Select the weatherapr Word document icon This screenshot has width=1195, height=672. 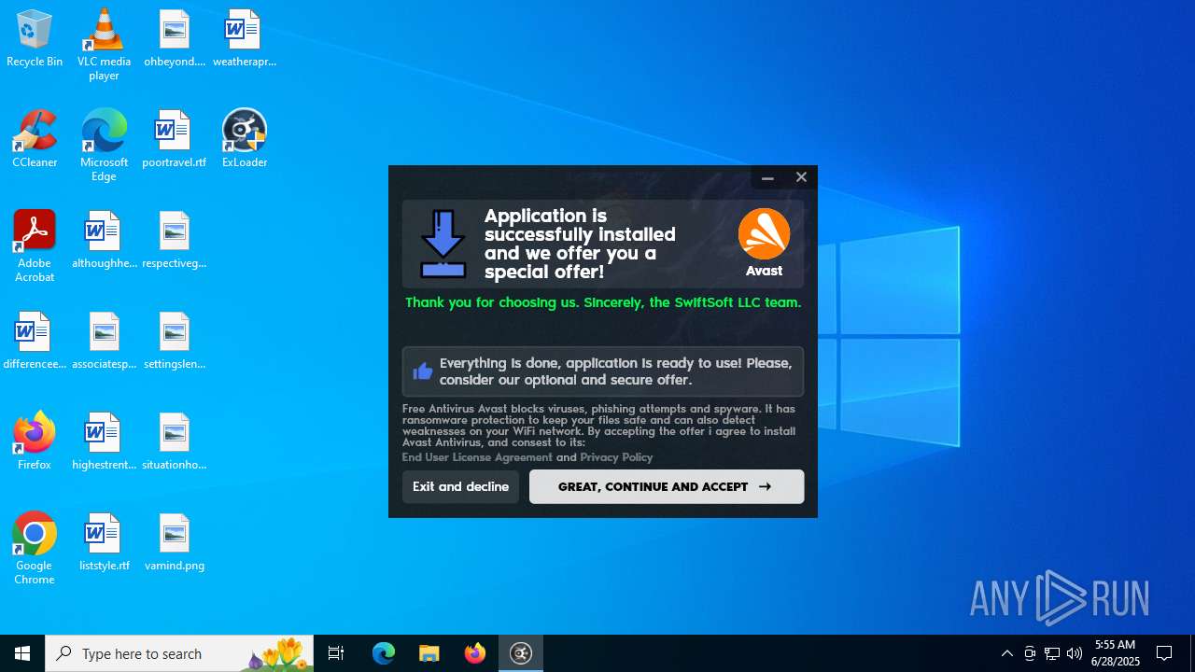tap(245, 38)
